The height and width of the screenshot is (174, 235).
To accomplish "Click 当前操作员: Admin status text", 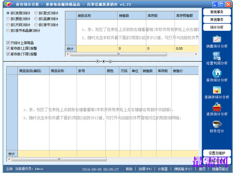I will [29, 169].
